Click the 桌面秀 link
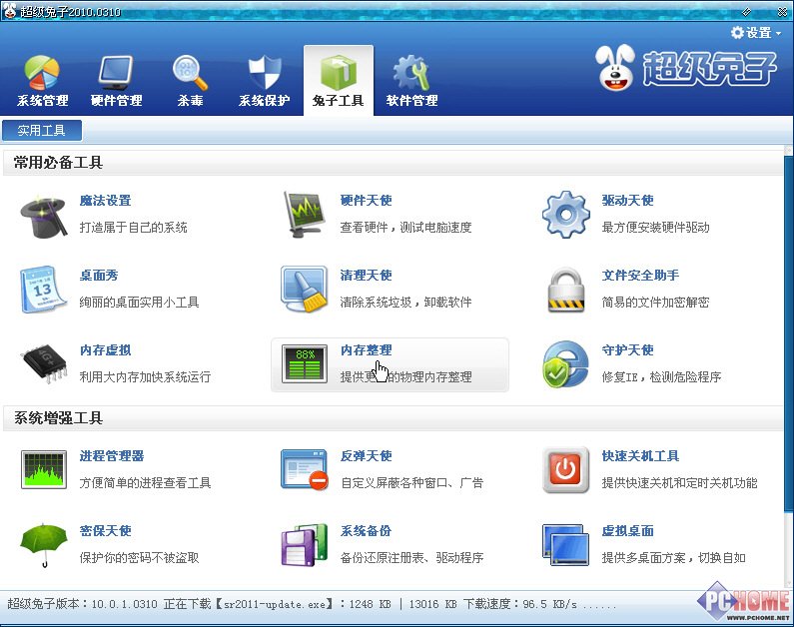This screenshot has height=627, width=794. tap(99, 276)
